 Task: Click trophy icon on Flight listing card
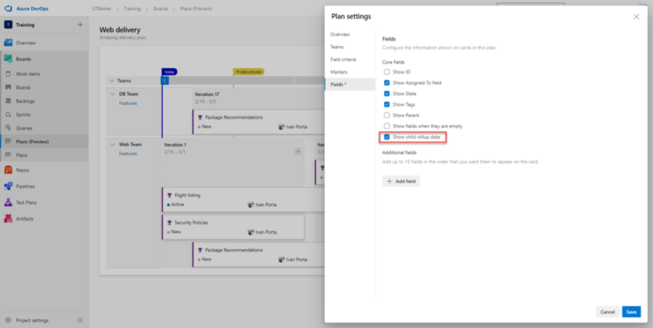(169, 195)
